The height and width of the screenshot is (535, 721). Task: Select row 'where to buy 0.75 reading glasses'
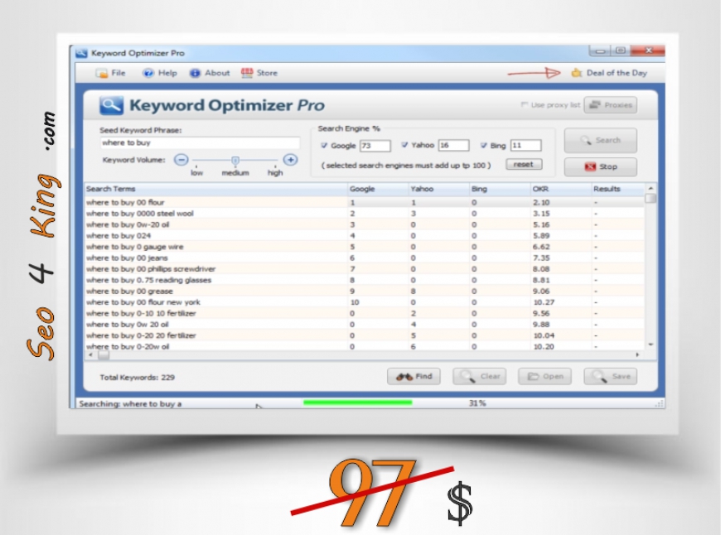pyautogui.click(x=364, y=280)
